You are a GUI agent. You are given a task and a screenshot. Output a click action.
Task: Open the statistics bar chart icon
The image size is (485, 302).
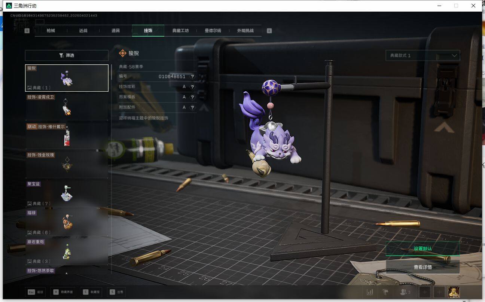370,292
